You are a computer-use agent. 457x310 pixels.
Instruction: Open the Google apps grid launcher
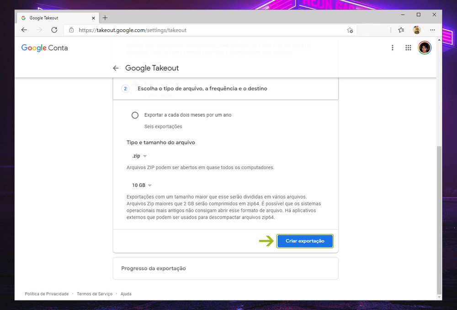(x=408, y=48)
